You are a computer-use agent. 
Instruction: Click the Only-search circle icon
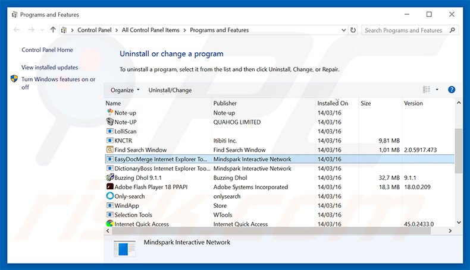click(110, 196)
